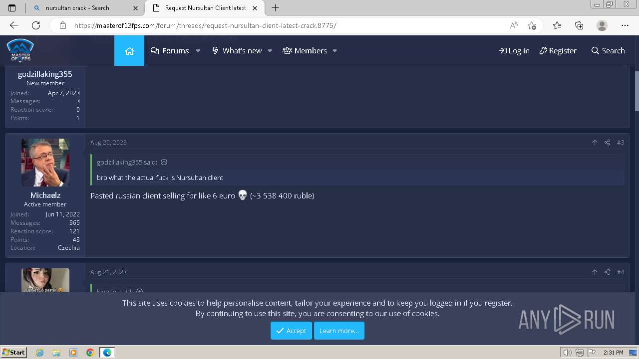Click Michaelz avatar image
Screen dimensions: 639x359
click(x=45, y=163)
